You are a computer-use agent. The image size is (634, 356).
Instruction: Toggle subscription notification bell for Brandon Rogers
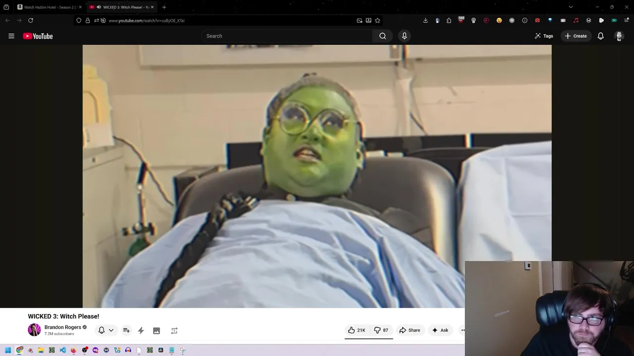tap(102, 330)
